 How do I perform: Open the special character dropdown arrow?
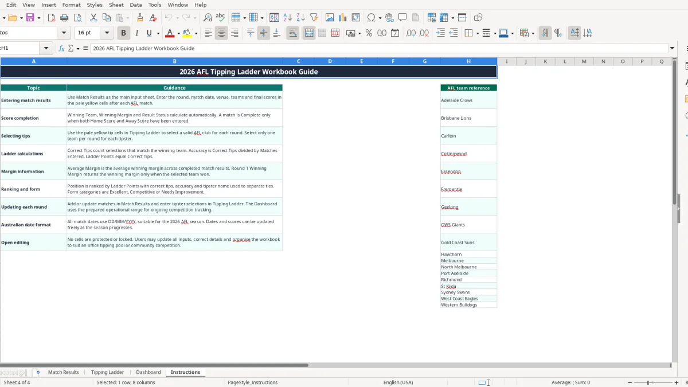click(x=380, y=18)
